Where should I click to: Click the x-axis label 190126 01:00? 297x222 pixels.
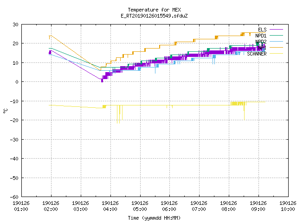click(21, 206)
